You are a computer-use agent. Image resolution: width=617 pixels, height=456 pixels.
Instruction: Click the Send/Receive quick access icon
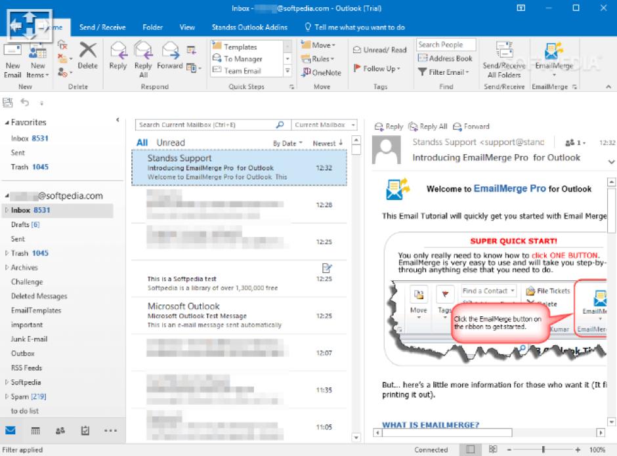(7, 102)
